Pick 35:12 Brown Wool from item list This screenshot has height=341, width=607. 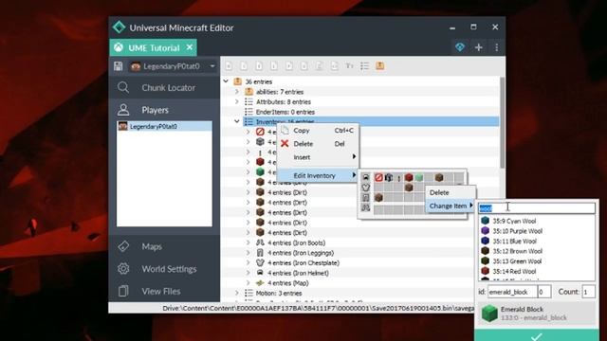pos(537,251)
